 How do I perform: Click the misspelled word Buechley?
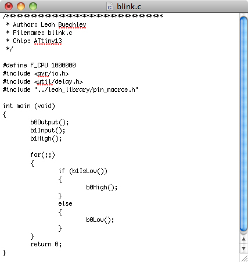click(72, 25)
